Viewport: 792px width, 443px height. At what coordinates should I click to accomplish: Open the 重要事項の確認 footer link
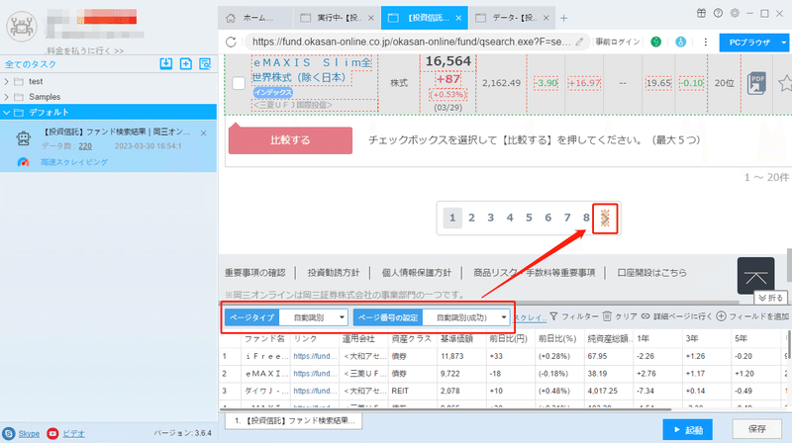pyautogui.click(x=255, y=273)
